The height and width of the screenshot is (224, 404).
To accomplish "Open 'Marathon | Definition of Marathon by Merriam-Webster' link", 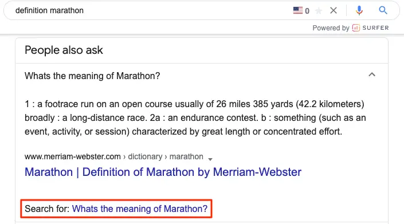I will click(163, 172).
